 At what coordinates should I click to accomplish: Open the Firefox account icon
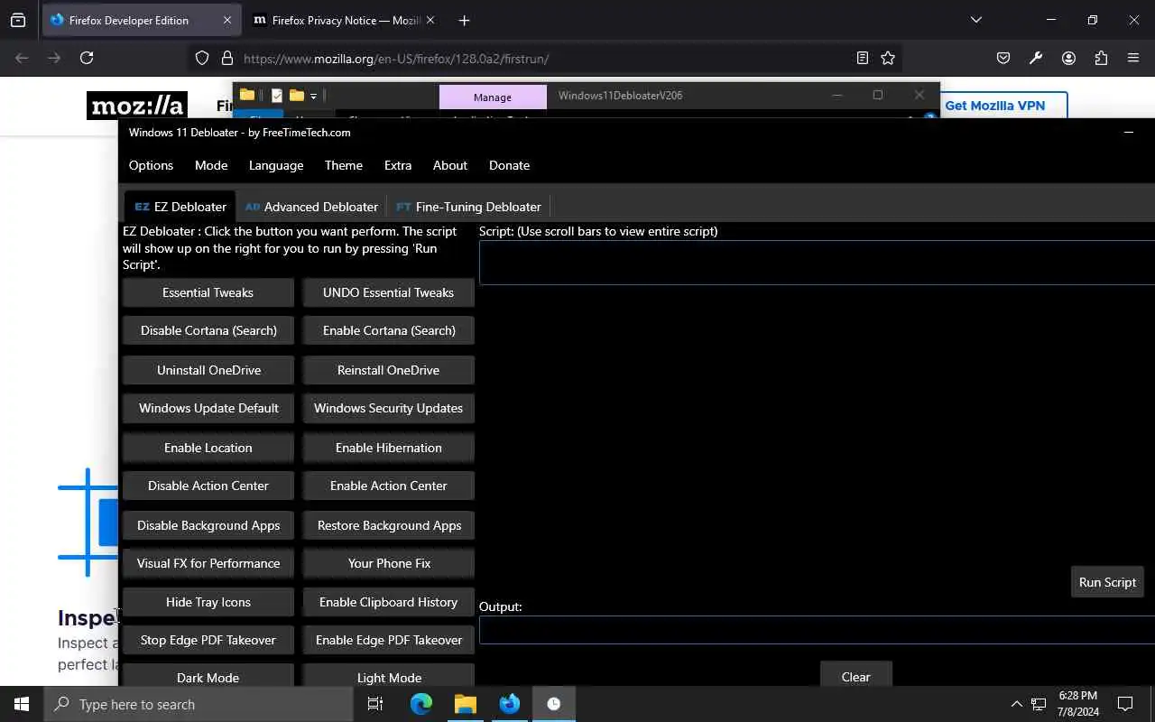click(x=1068, y=58)
